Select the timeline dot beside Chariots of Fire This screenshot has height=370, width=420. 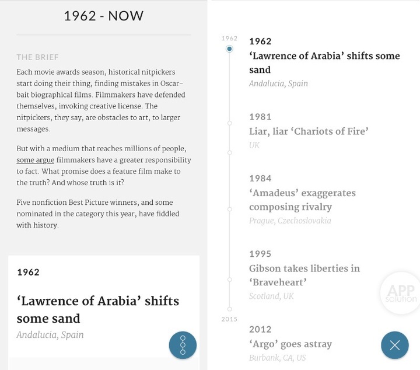(x=230, y=123)
